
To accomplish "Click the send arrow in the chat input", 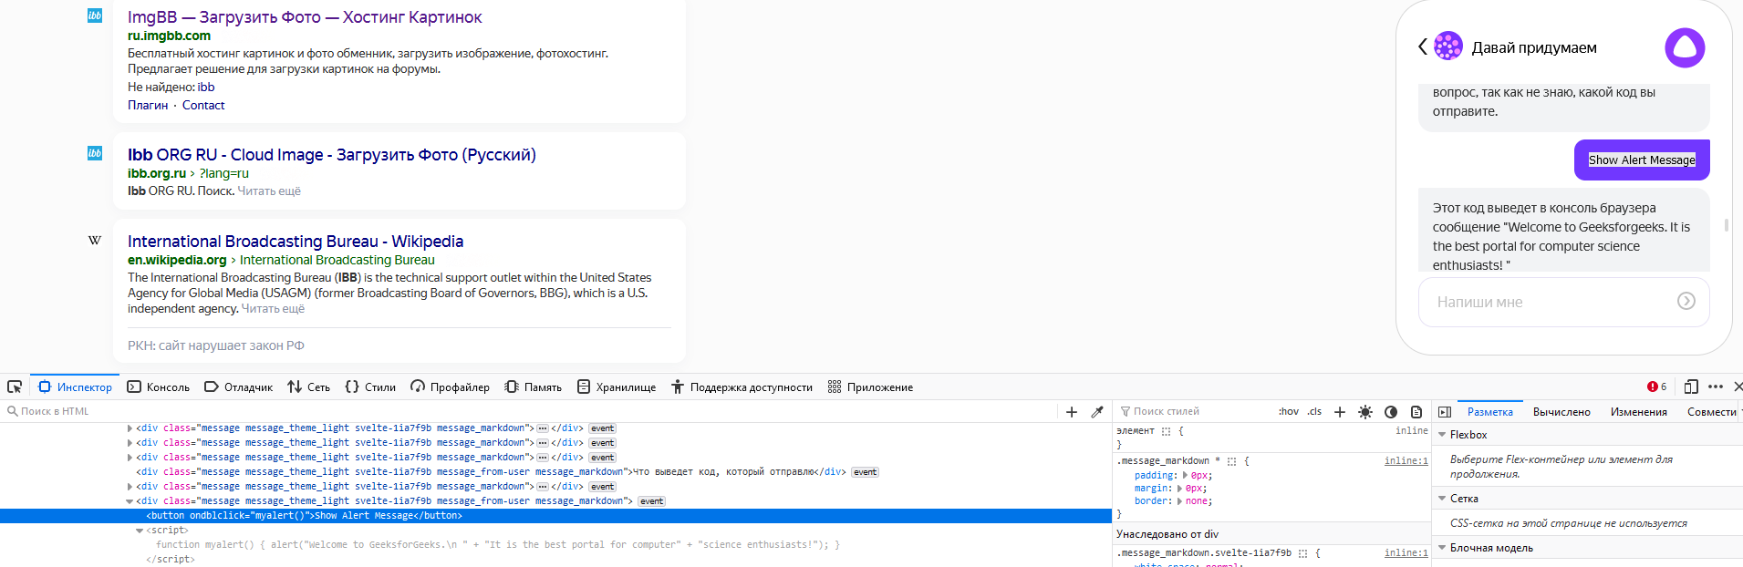I will pos(1686,301).
